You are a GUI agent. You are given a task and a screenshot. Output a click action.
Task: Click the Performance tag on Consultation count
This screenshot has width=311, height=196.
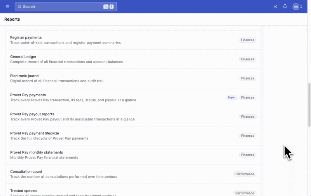245,174
